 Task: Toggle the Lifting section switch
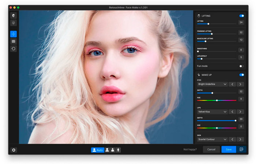pos(242,16)
